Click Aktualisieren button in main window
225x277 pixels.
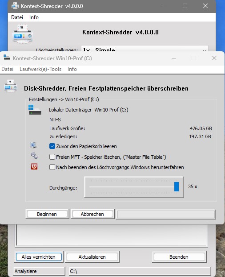point(92,257)
